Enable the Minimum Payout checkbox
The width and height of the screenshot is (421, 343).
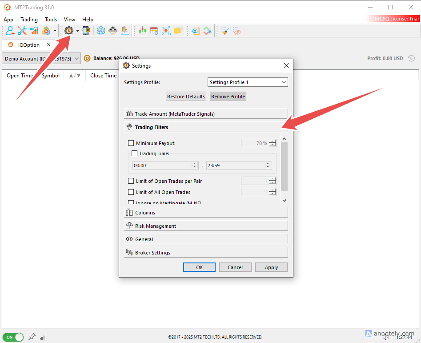[131, 143]
